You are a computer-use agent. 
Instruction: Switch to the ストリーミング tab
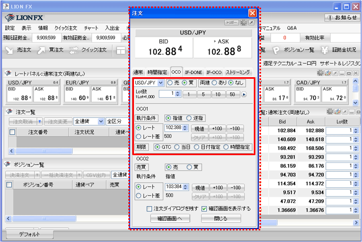pos(238,72)
